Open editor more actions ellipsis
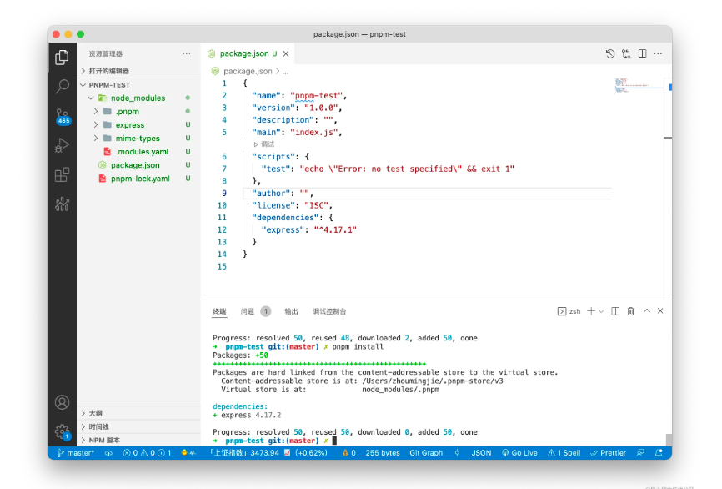Viewport: 722px width, 489px height. point(658,54)
